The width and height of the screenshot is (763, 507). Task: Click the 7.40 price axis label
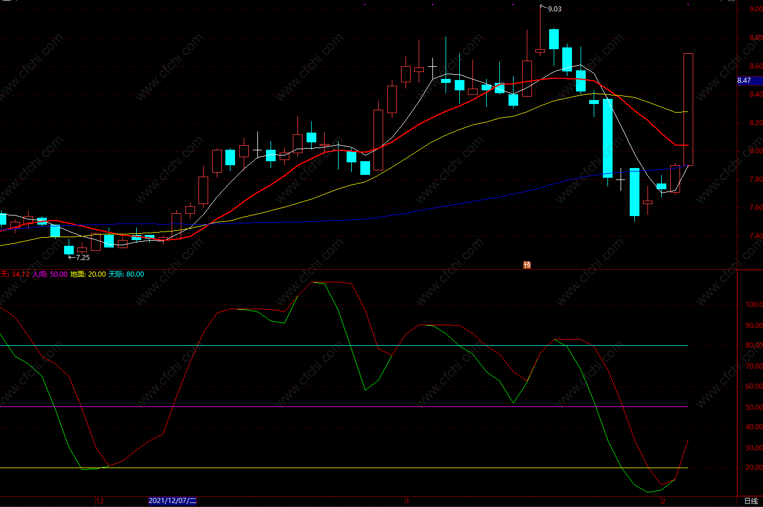755,236
